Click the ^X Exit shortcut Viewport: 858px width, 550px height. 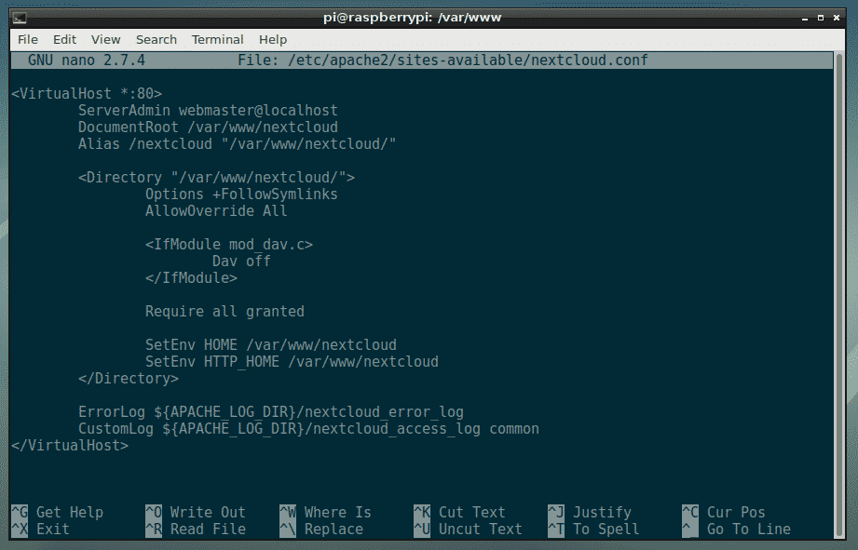tap(40, 530)
